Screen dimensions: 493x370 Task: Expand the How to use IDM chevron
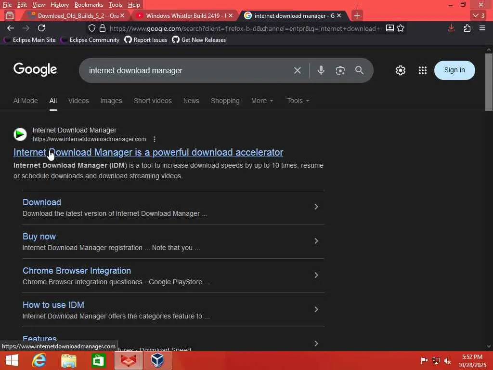click(316, 309)
